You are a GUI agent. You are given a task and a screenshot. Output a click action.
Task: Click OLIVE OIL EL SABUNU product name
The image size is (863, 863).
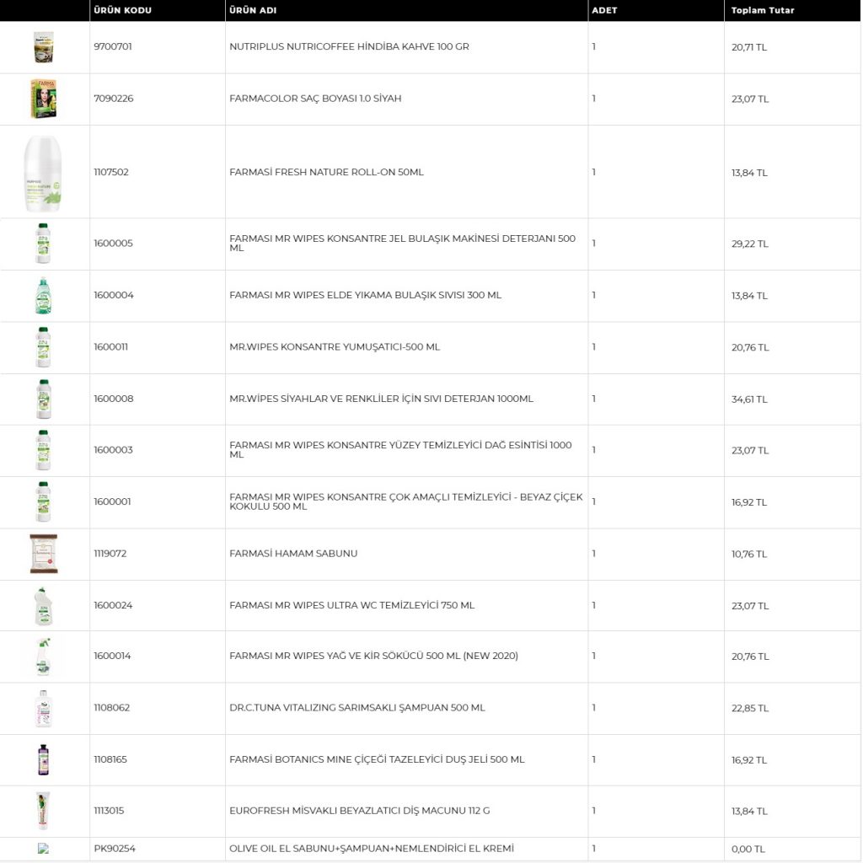click(x=372, y=849)
